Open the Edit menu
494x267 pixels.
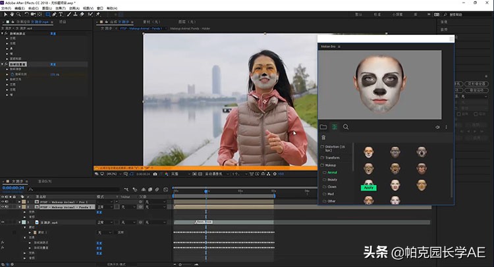(x=20, y=8)
